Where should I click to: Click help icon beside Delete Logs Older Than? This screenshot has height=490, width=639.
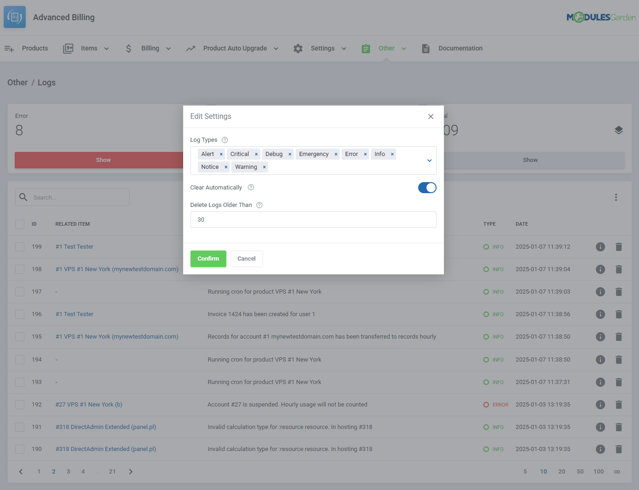[259, 205]
